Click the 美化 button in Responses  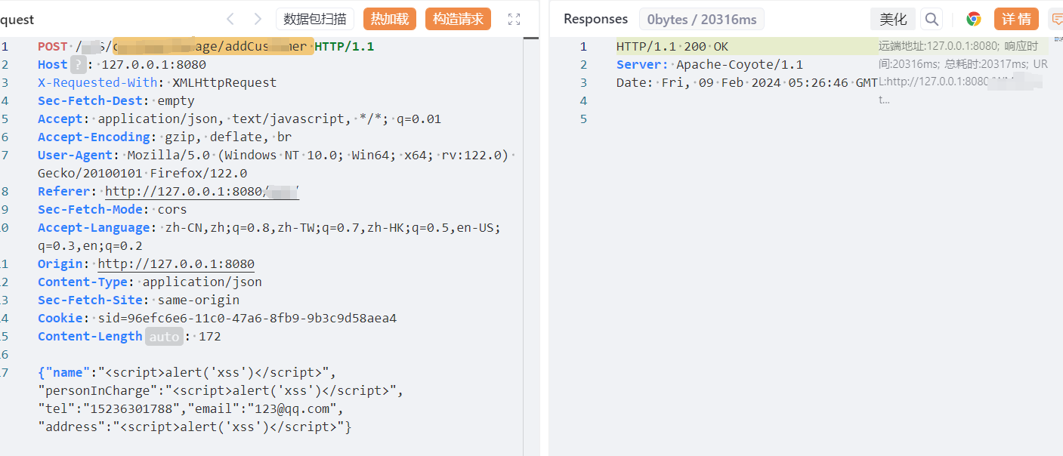(893, 19)
